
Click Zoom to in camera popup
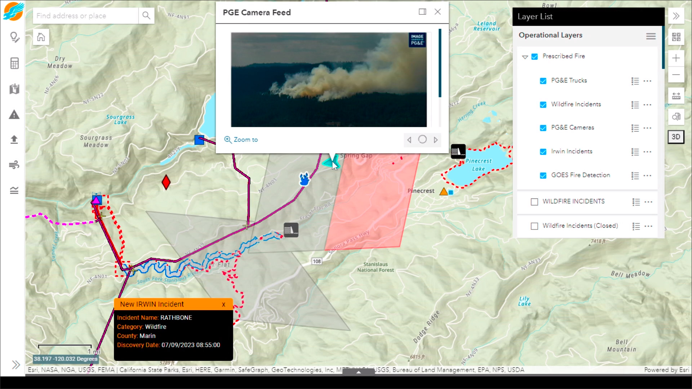click(x=241, y=139)
